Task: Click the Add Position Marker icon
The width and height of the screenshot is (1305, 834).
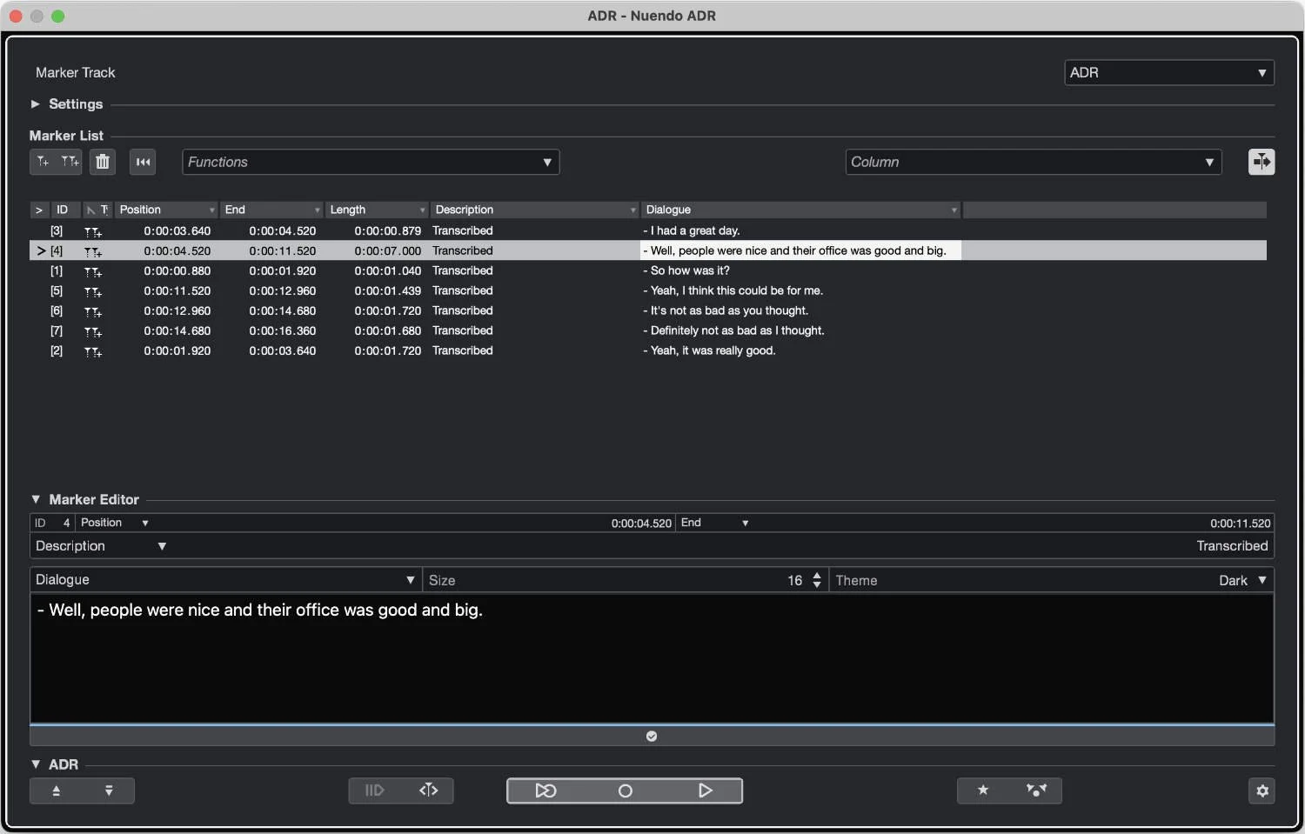Action: tap(43, 162)
